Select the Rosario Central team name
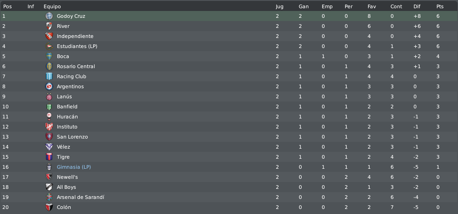 coord(76,66)
